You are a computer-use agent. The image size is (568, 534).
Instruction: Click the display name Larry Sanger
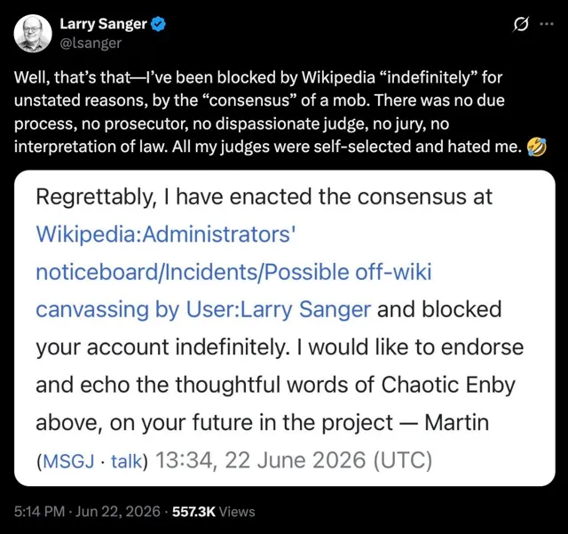(103, 24)
